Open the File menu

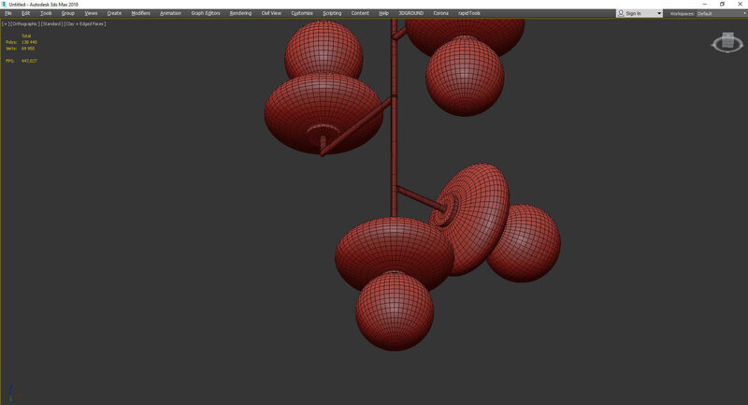(x=8, y=13)
